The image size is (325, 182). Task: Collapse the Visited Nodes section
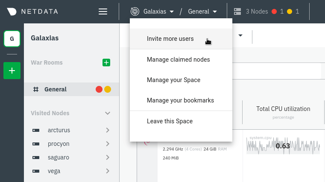(108, 113)
